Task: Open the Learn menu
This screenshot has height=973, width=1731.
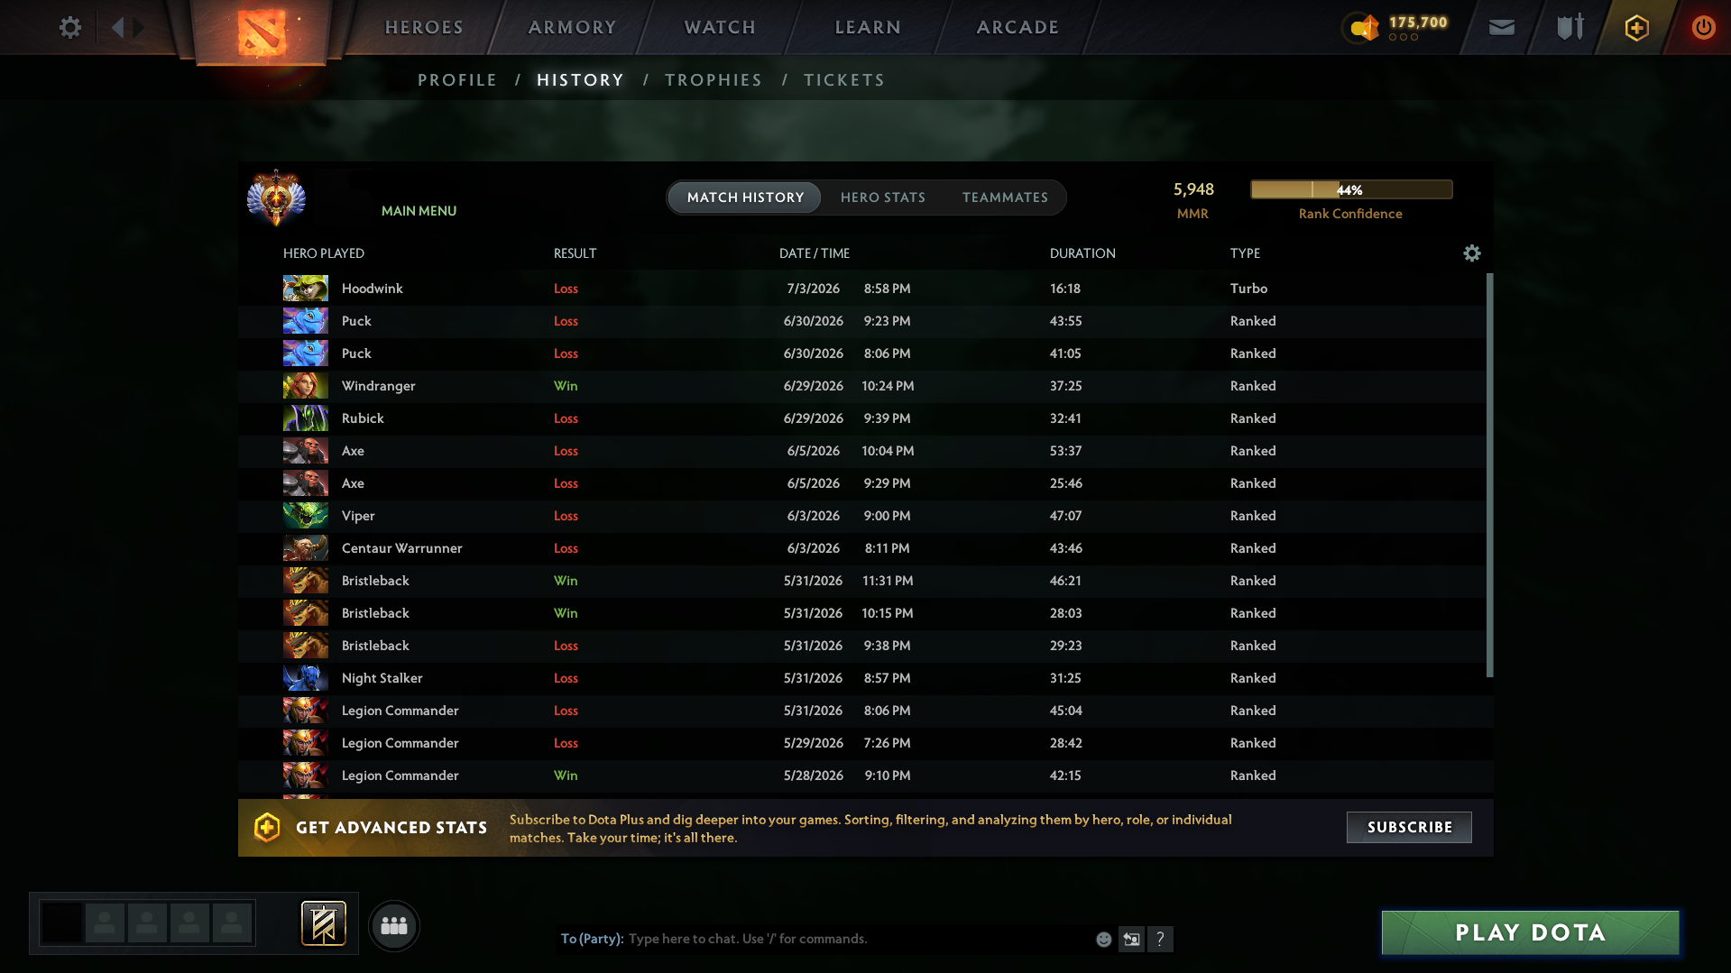Action: 868,28
